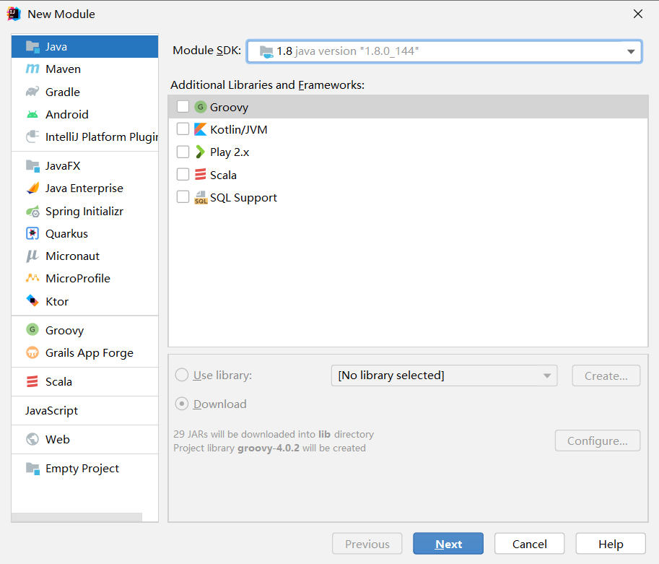Select Java Enterprise in the list
Screen dimensions: 659x564
pyautogui.click(x=85, y=188)
